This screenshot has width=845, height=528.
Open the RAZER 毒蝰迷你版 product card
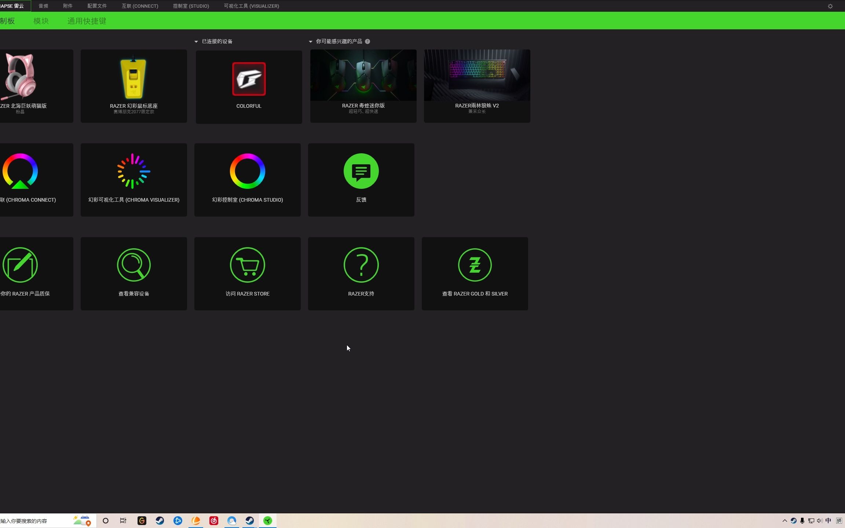coord(363,86)
